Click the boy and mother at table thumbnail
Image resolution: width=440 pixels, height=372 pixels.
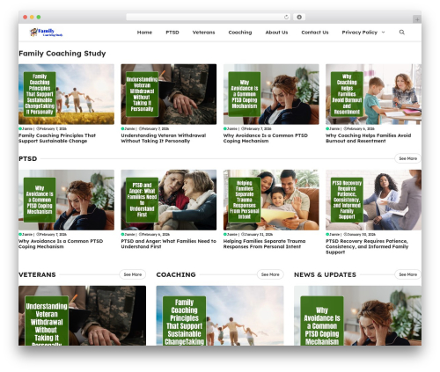tap(373, 94)
